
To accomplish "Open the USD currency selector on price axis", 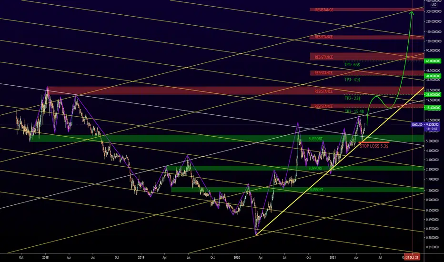I will click(x=434, y=5).
